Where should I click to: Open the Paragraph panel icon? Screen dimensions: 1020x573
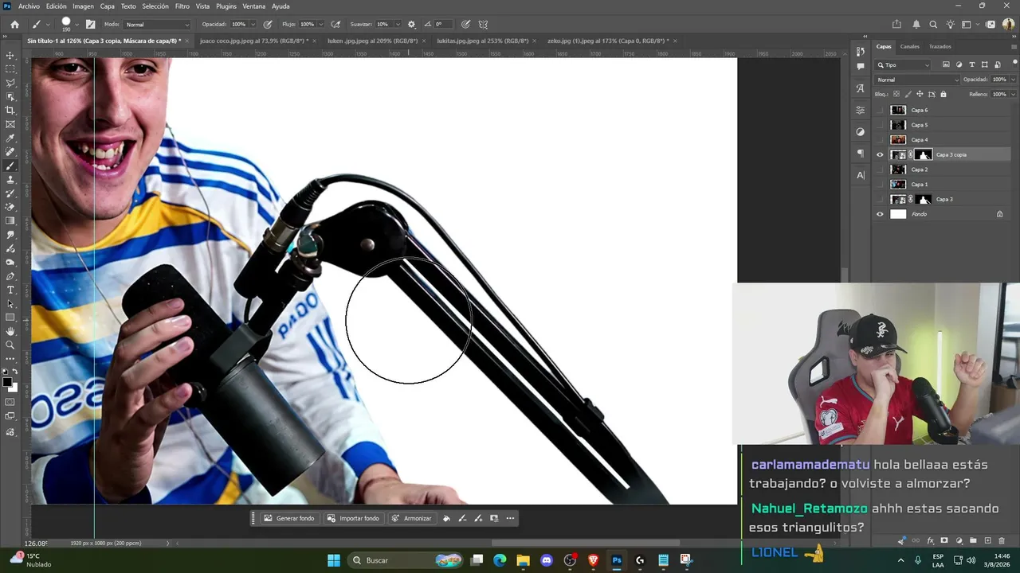(x=860, y=153)
